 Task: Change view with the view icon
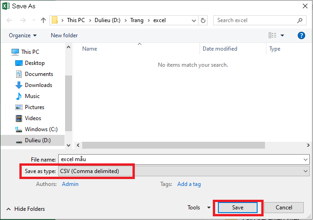pos(272,35)
